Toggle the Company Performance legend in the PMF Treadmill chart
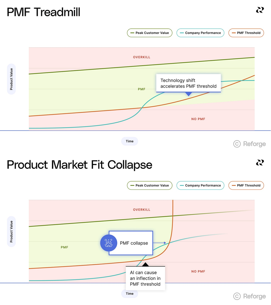 pyautogui.click(x=200, y=33)
